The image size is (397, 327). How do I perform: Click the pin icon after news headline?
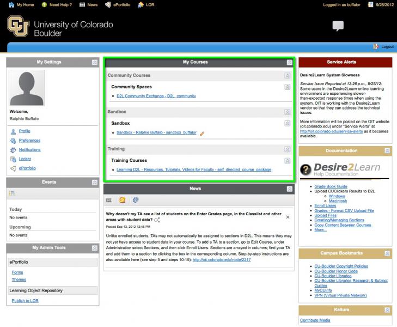point(157,220)
